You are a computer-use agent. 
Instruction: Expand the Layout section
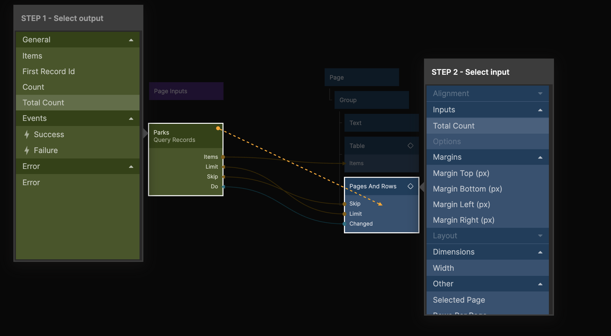click(540, 236)
